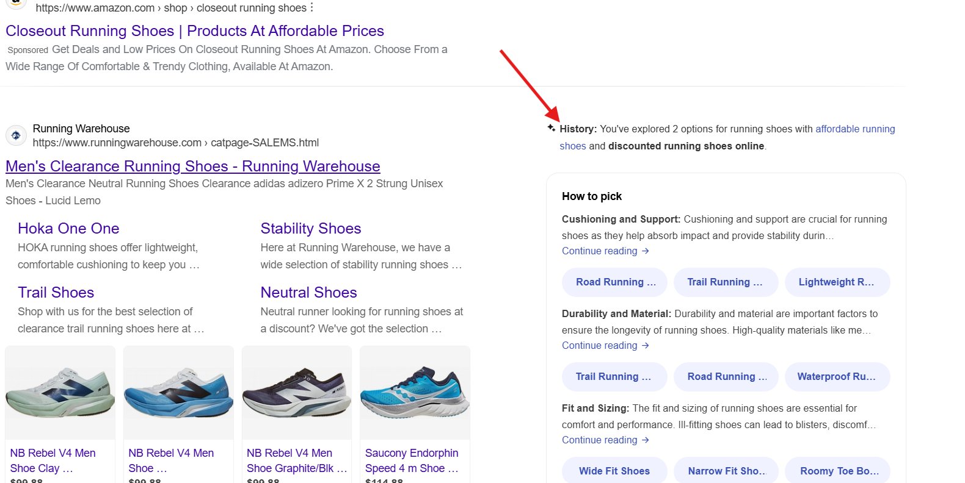The image size is (965, 483).
Task: Open Men's Clearance Running Shoes result
Action: pos(193,166)
